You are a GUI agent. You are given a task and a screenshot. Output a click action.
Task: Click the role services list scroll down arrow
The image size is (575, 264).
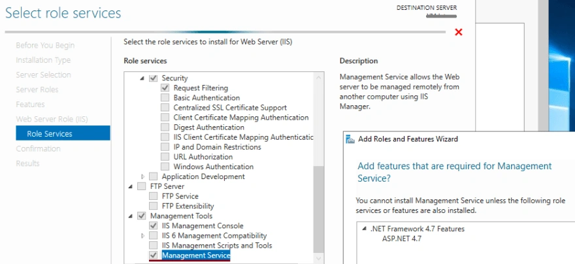coord(318,259)
